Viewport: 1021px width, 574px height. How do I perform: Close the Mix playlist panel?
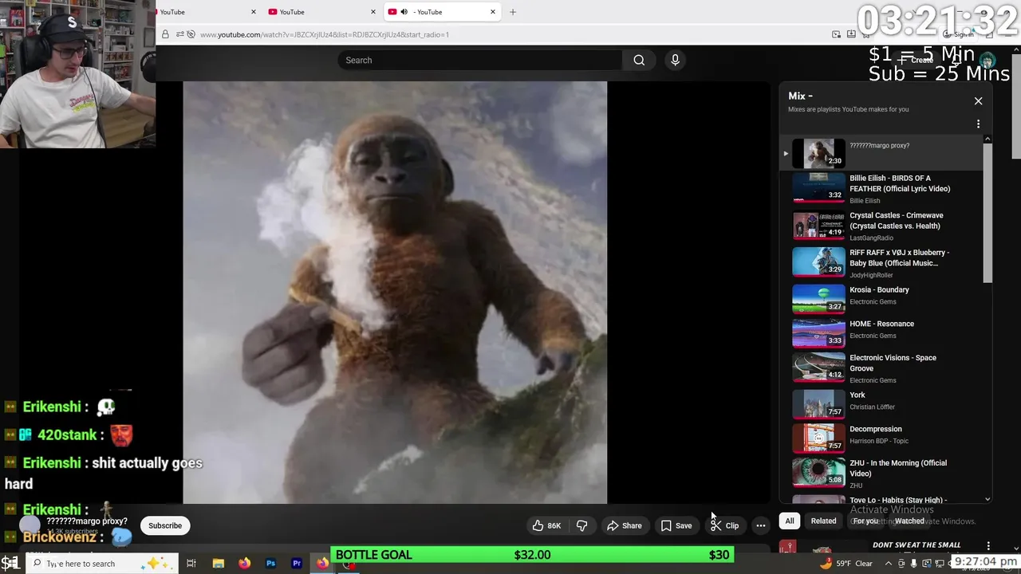(x=978, y=101)
